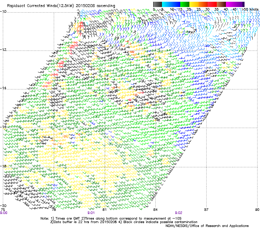Click the '-14' latitude axis label
Screen dimensions: 260x228
pos(3,88)
